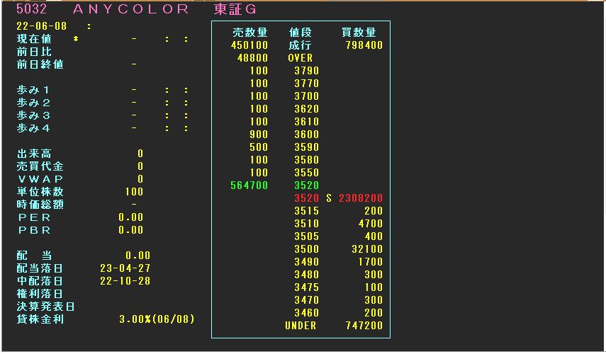The height and width of the screenshot is (354, 606).
Task: Click the PBR label
Action: (x=35, y=230)
